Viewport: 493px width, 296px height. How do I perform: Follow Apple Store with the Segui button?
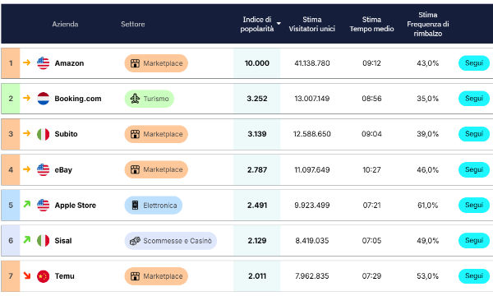coord(474,205)
